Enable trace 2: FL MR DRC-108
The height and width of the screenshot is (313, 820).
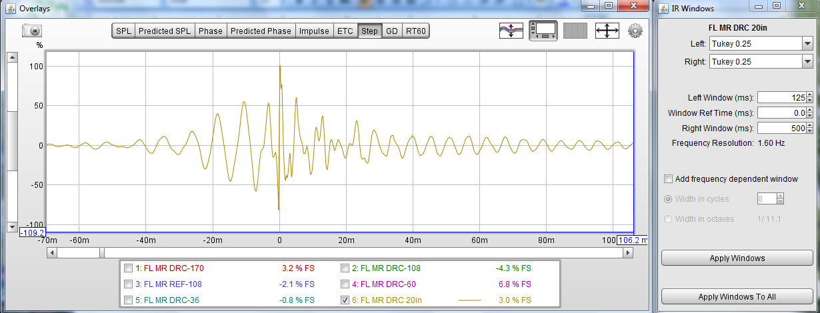345,268
